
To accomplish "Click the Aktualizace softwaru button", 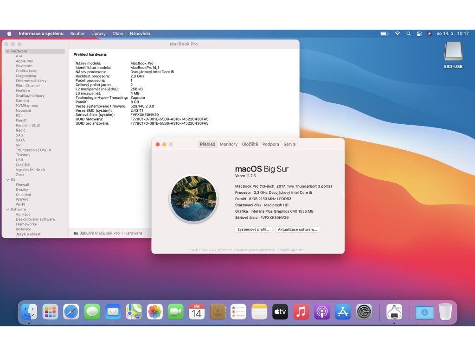I will [x=297, y=229].
